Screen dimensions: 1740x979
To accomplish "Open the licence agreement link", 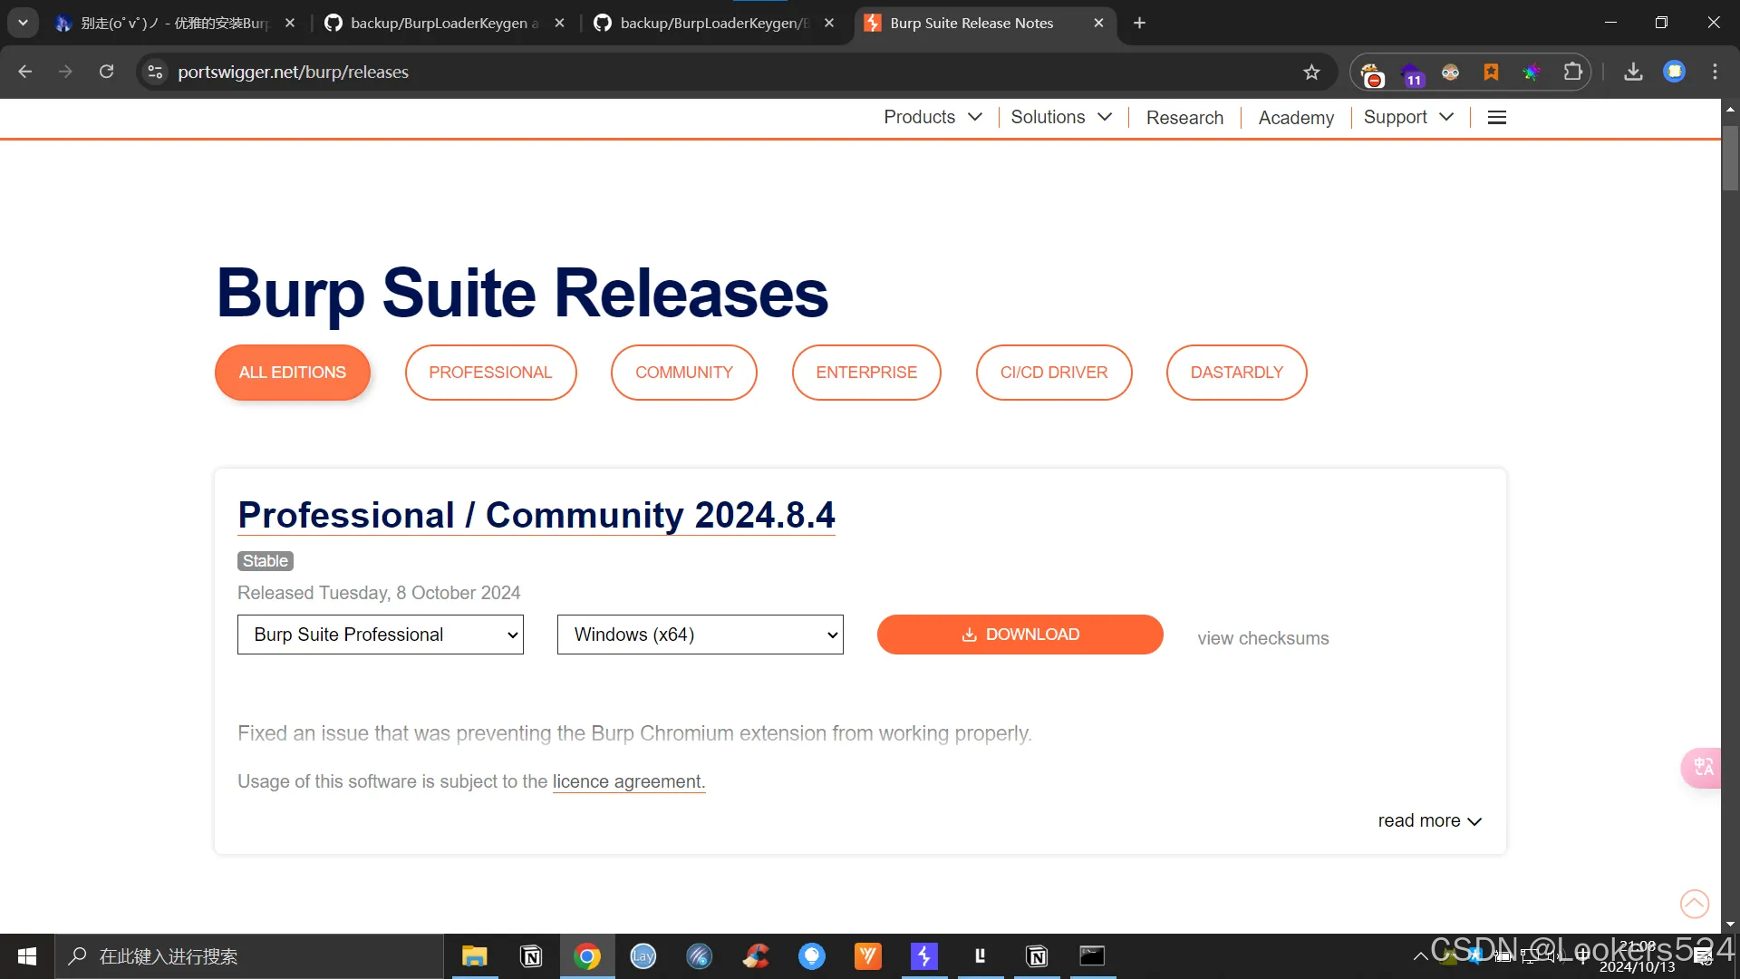I will tap(628, 781).
